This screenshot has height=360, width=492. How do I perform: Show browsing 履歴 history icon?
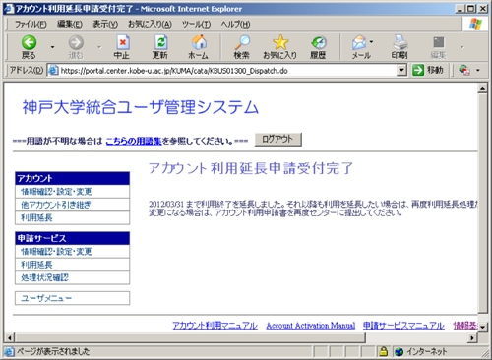click(x=319, y=43)
